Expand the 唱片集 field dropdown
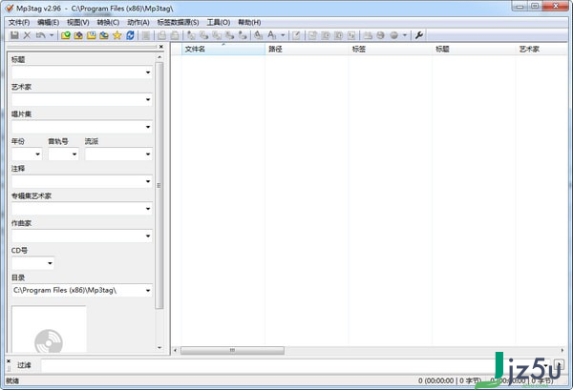 point(148,127)
